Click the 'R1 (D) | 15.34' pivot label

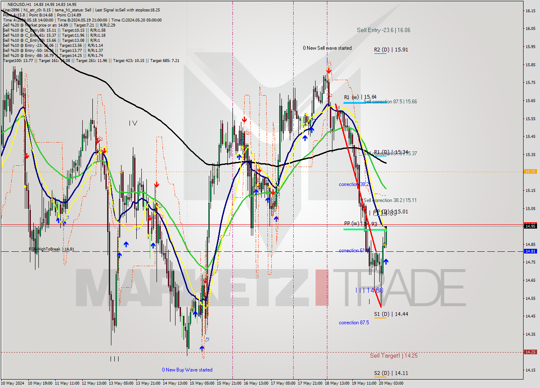click(x=391, y=152)
